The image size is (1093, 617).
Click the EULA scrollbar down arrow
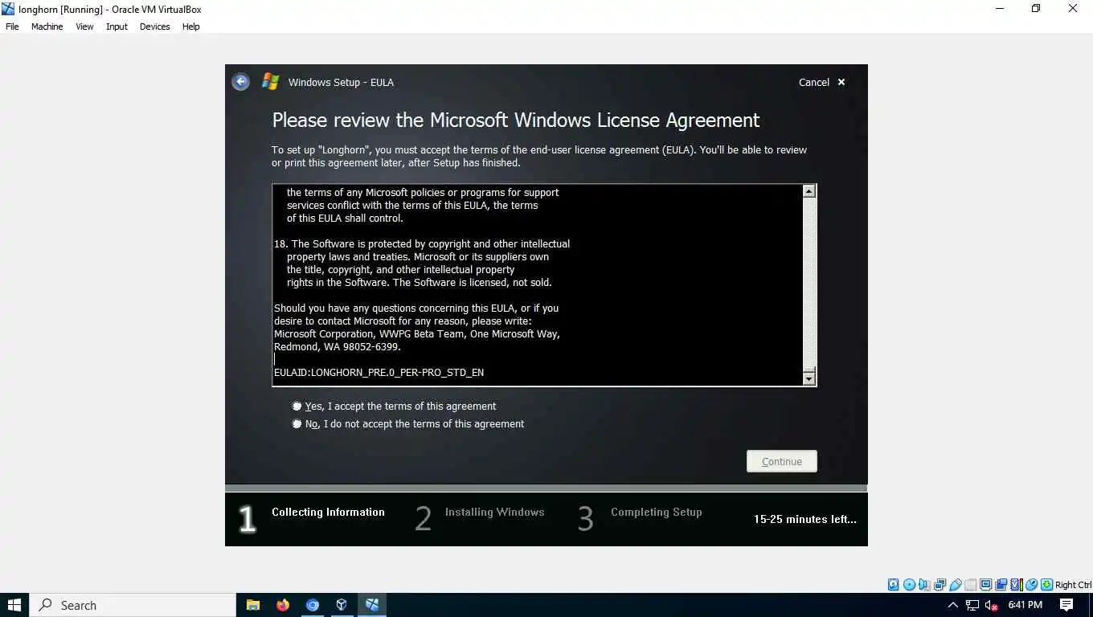pyautogui.click(x=809, y=378)
